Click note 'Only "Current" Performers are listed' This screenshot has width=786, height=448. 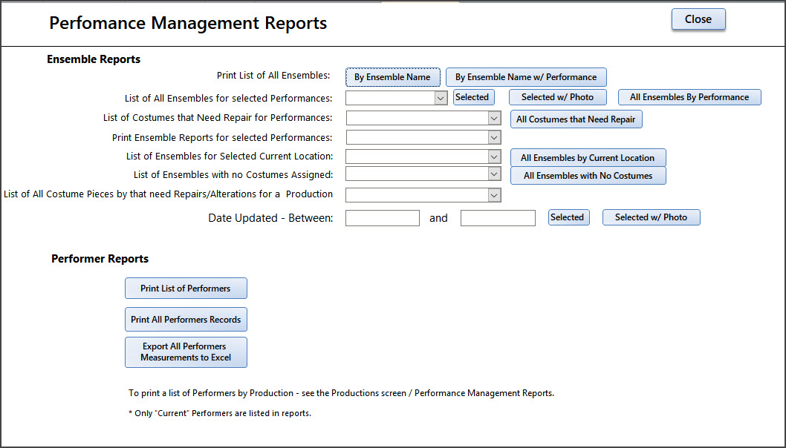pyautogui.click(x=220, y=413)
